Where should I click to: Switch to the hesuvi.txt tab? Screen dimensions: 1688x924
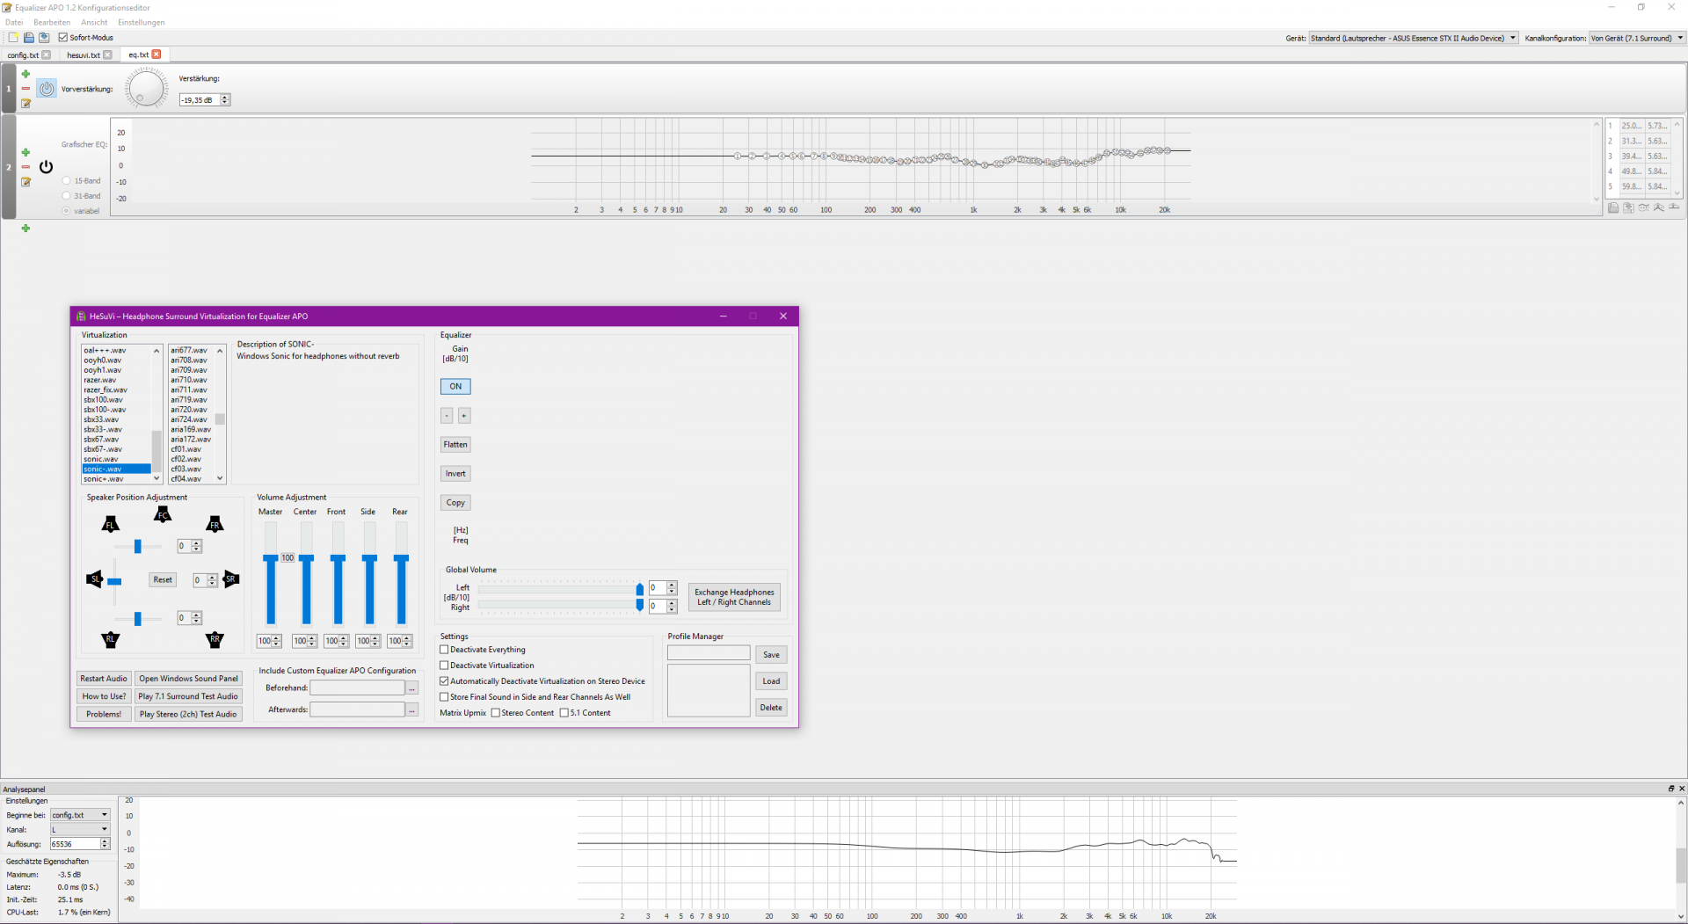click(x=84, y=55)
